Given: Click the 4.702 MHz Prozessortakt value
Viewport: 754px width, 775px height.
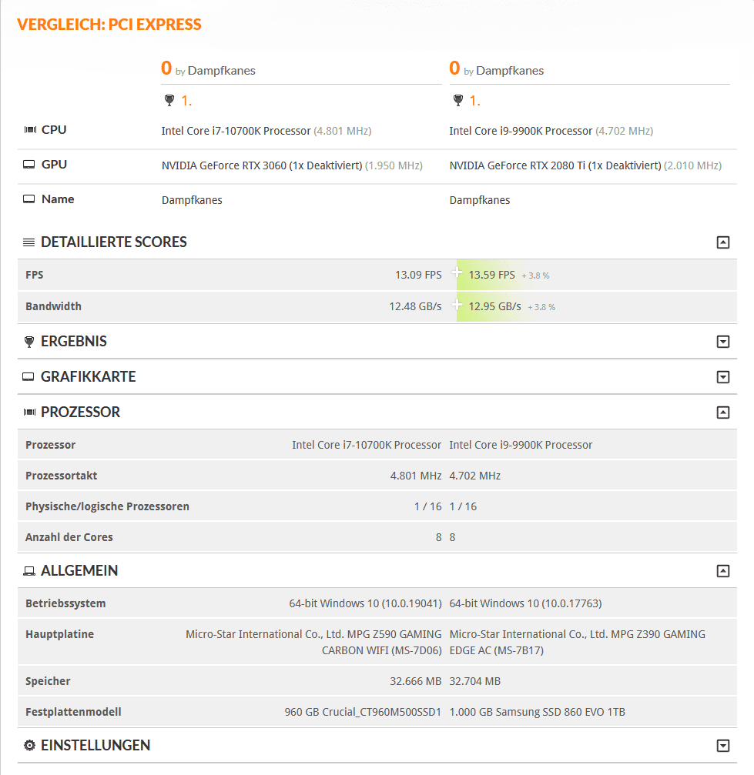Looking at the screenshot, I should pos(475,476).
